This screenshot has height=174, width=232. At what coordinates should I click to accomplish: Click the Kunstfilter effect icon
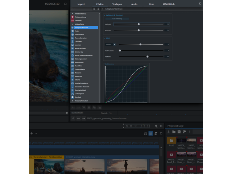tap(72, 66)
